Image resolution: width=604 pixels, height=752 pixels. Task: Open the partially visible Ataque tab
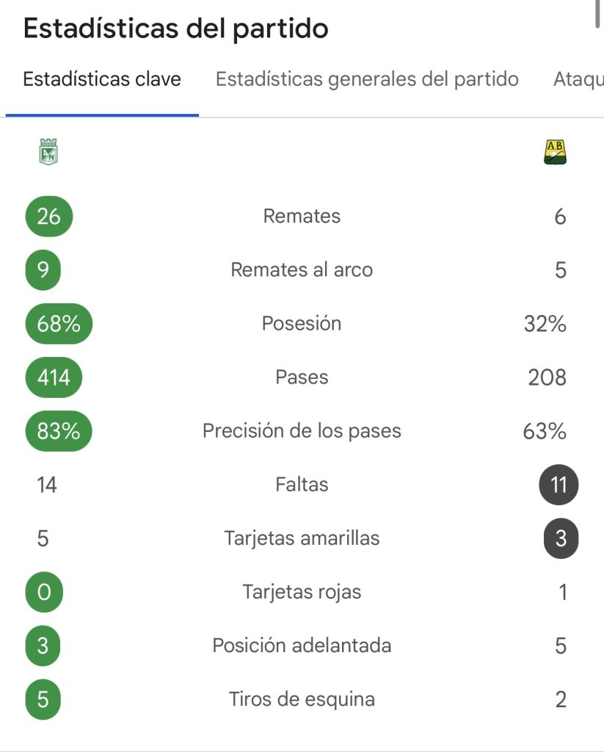click(578, 79)
